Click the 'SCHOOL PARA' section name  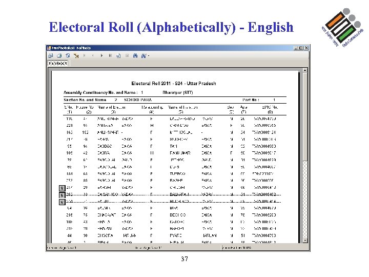tap(138, 100)
